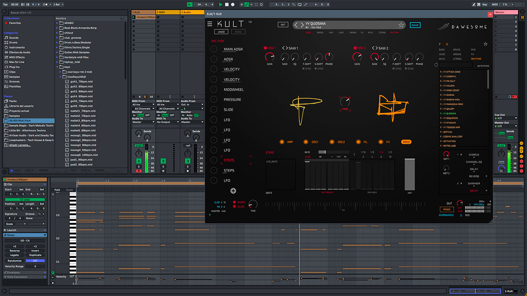Refresh the patch browser list
Viewport: 527px width, 296px height.
(436, 64)
